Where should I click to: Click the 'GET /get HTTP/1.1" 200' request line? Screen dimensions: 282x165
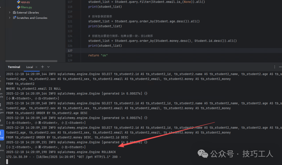coord(63,157)
